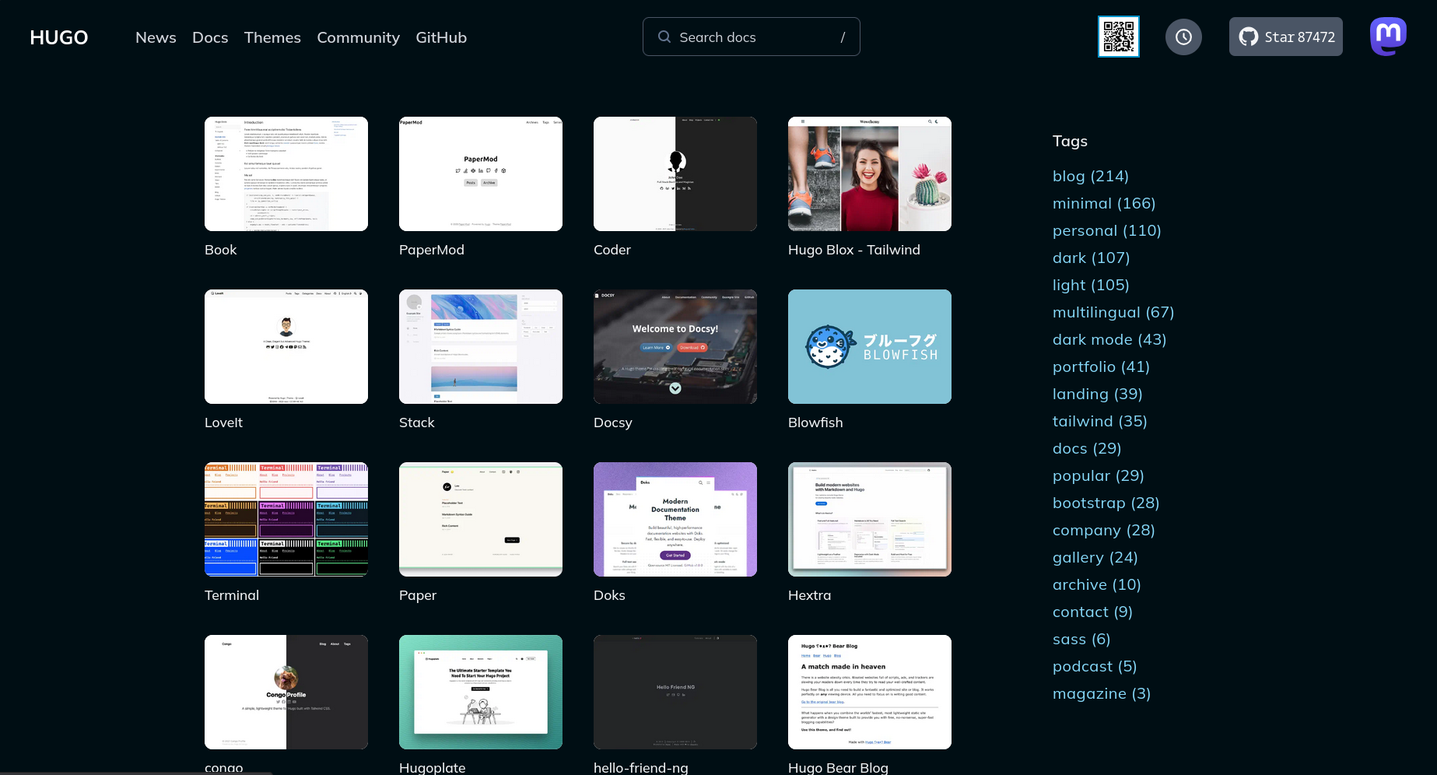Select the company (28) tag
Viewport: 1437px width, 775px height.
click(1104, 530)
